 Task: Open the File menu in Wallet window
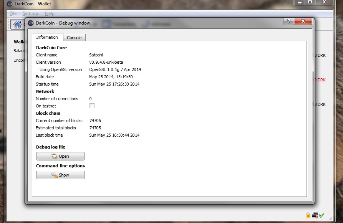click(13, 13)
